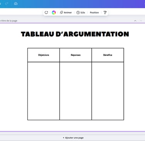
Task: Select the Objetcions header cell
Action: 44,55
